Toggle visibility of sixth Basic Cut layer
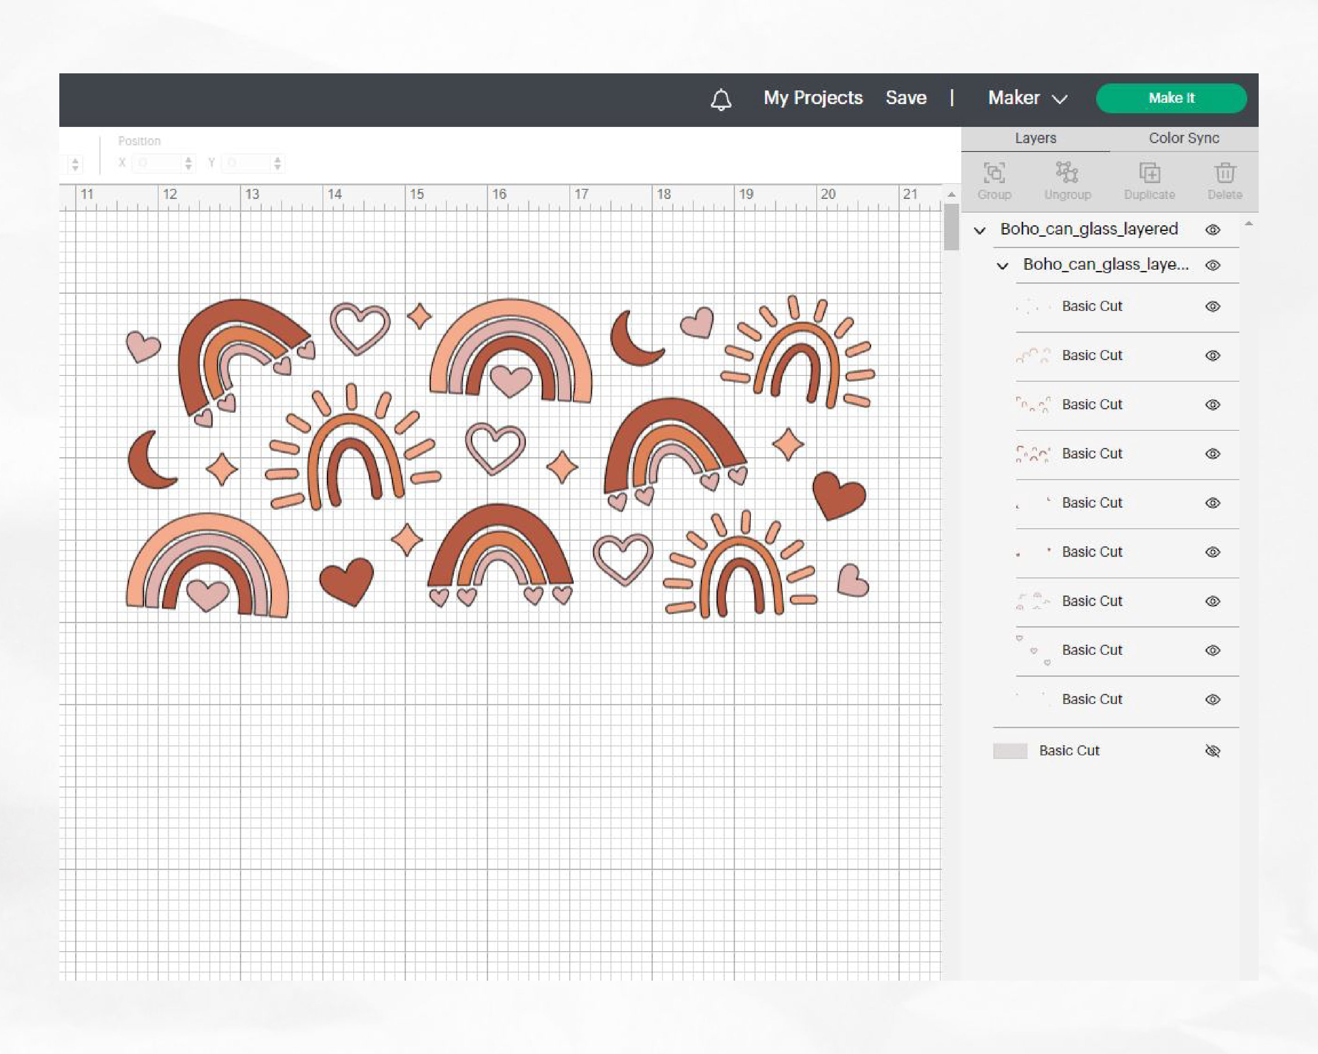The width and height of the screenshot is (1318, 1054). 1213,552
